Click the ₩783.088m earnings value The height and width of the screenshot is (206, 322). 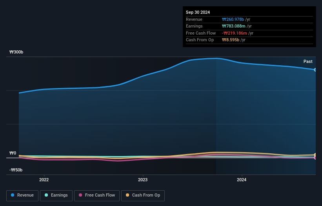[233, 26]
